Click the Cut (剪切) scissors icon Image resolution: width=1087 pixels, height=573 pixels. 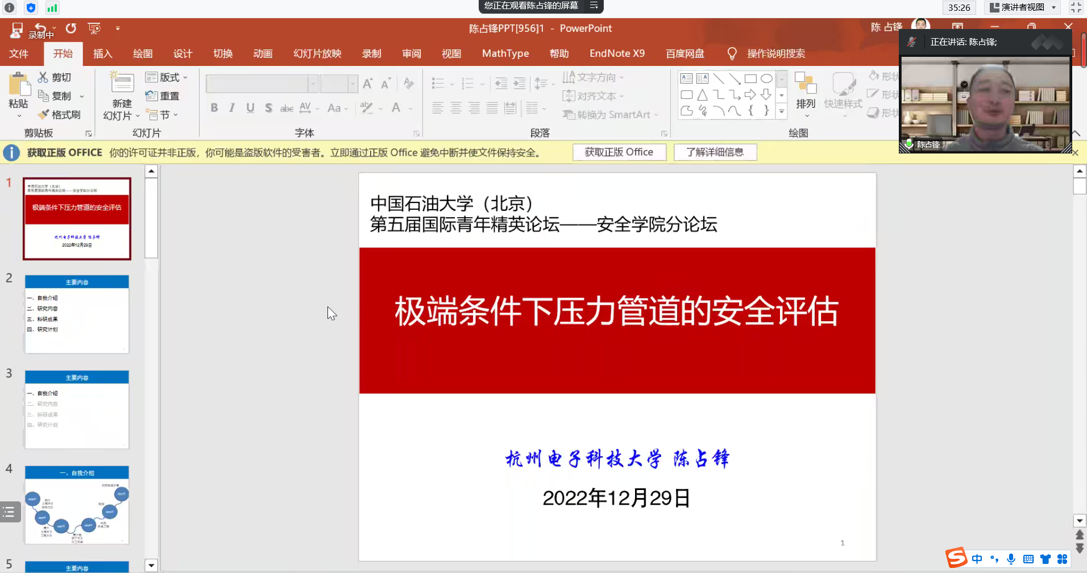[43, 77]
